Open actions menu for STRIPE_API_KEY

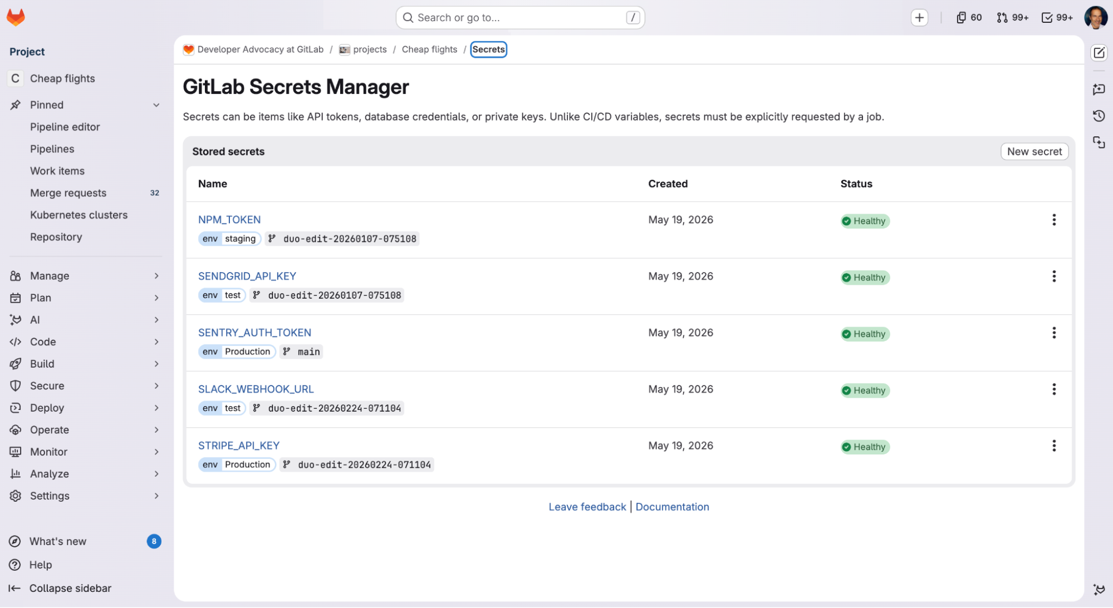pos(1053,446)
